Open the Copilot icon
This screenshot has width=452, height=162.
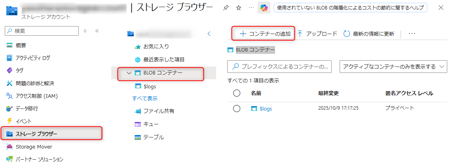click(x=263, y=8)
